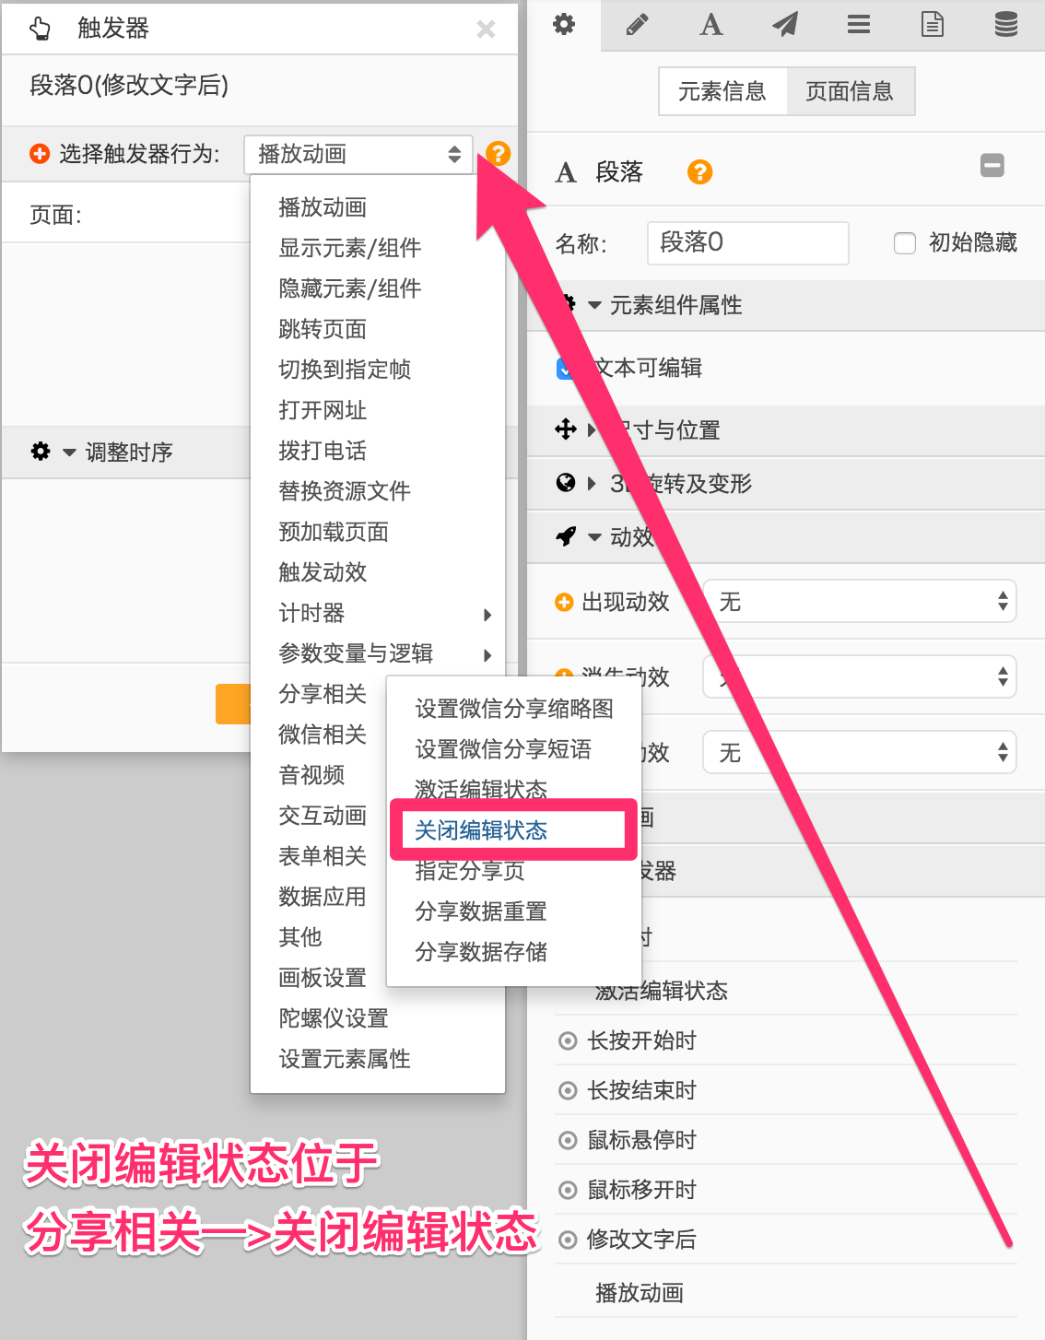The width and height of the screenshot is (1045, 1340).
Task: Click the 名称 input field containing 段落0
Action: (747, 243)
